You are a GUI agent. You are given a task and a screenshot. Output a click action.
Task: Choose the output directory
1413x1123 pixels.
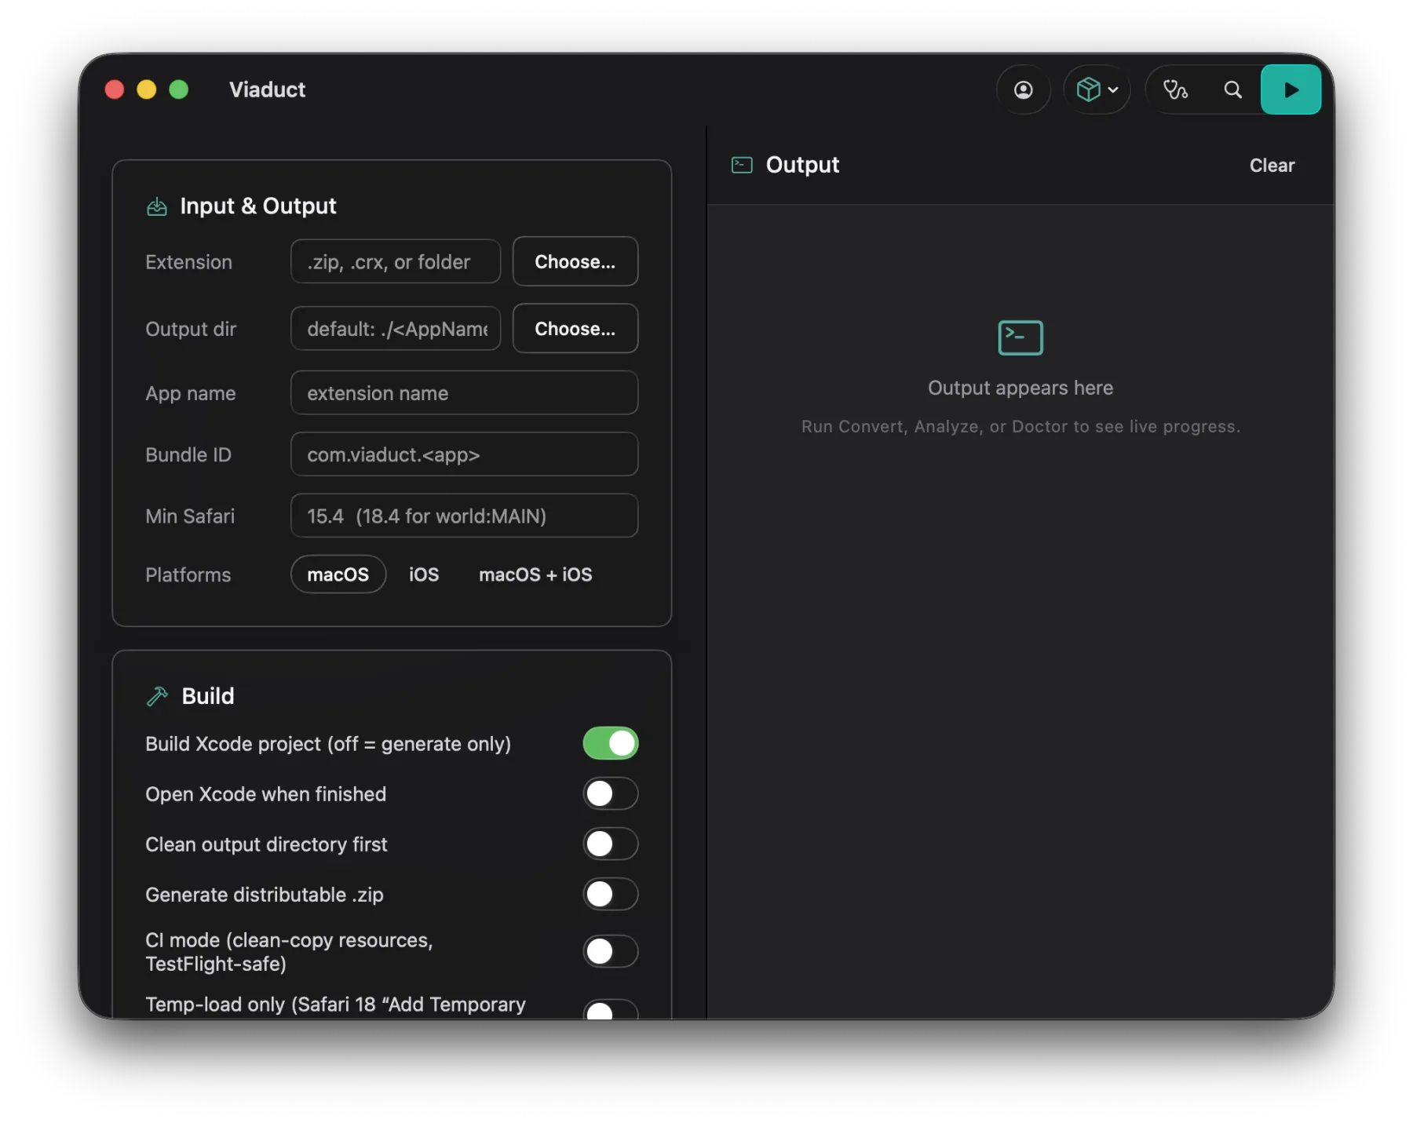pos(575,328)
